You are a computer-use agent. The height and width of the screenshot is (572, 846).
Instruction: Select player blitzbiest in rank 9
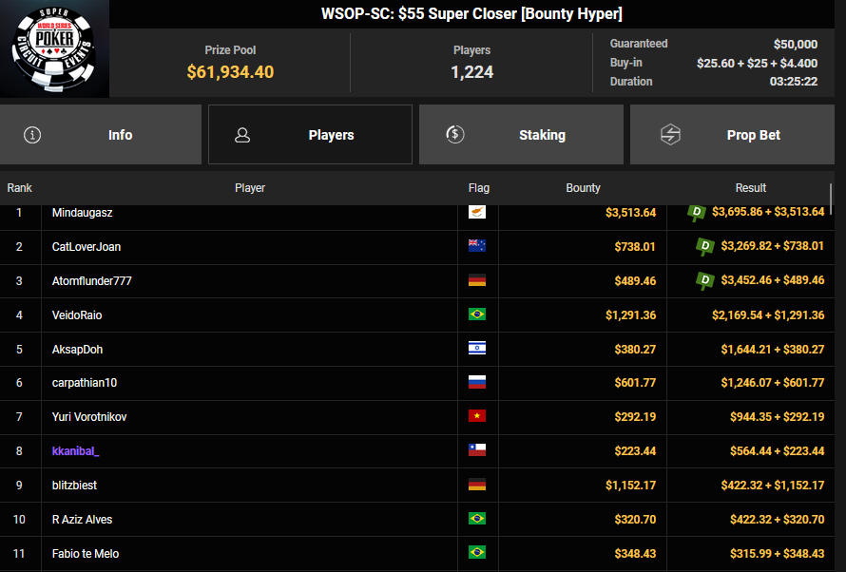pos(74,486)
